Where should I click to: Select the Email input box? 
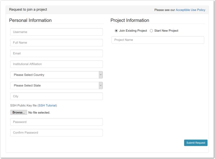56,53
